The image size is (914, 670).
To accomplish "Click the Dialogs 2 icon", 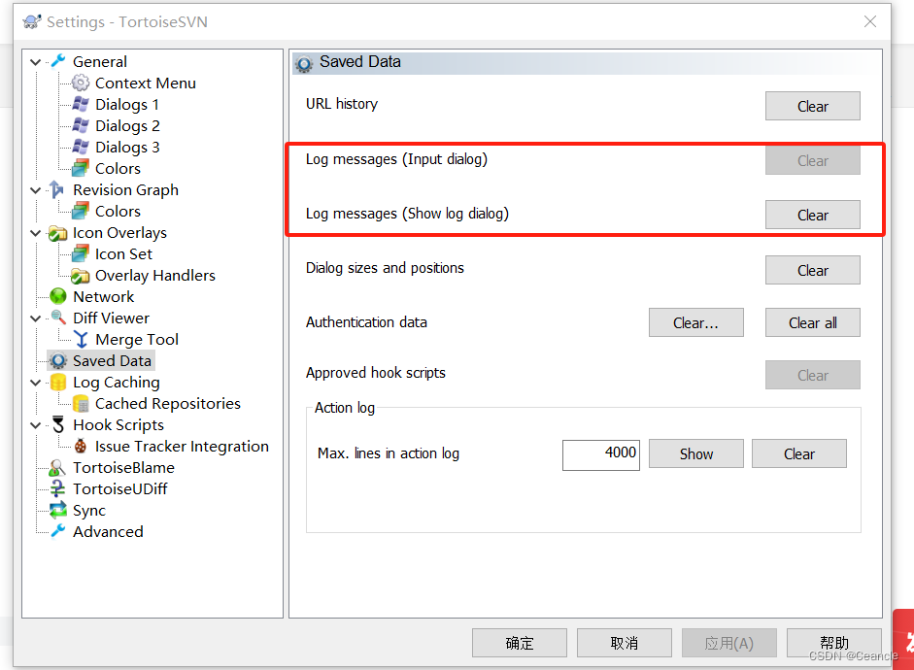I will pyautogui.click(x=81, y=126).
